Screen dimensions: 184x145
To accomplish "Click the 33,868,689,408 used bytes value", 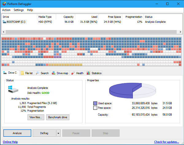I will [141, 103].
